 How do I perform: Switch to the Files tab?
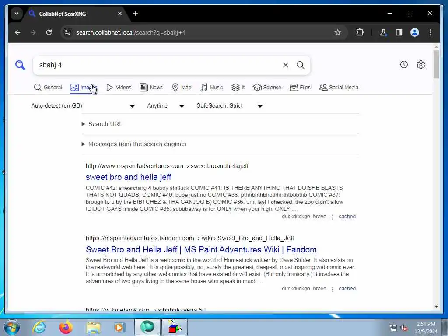coord(300,87)
